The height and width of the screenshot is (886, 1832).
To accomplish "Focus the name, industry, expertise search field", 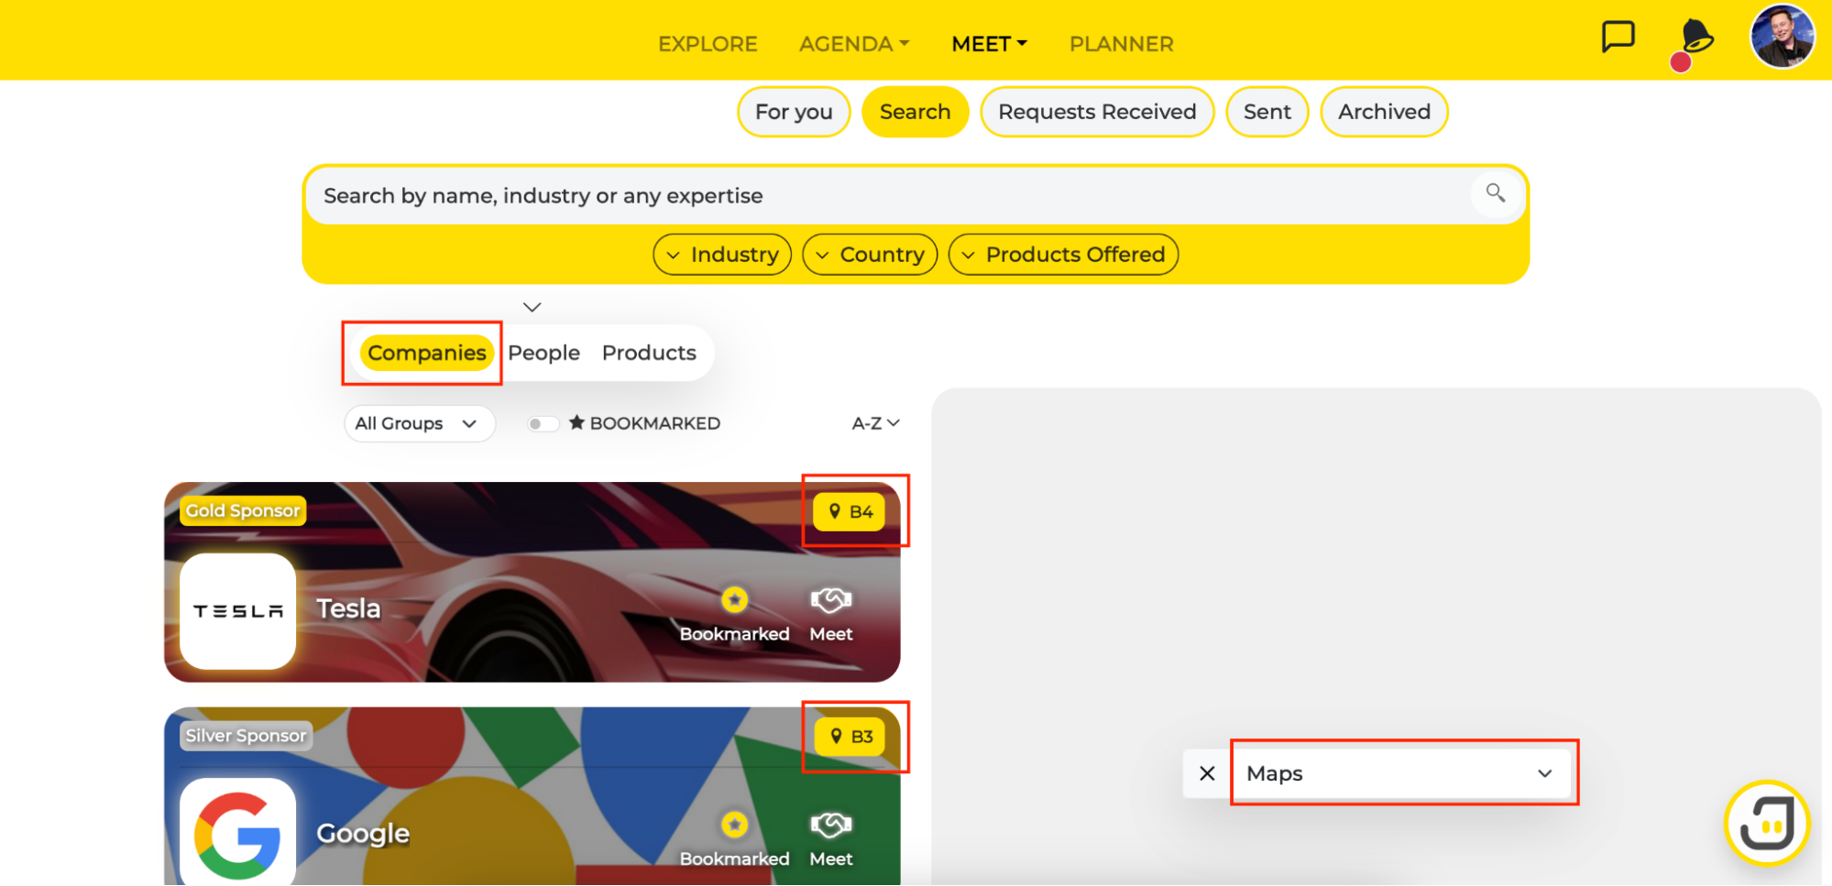I will (889, 195).
